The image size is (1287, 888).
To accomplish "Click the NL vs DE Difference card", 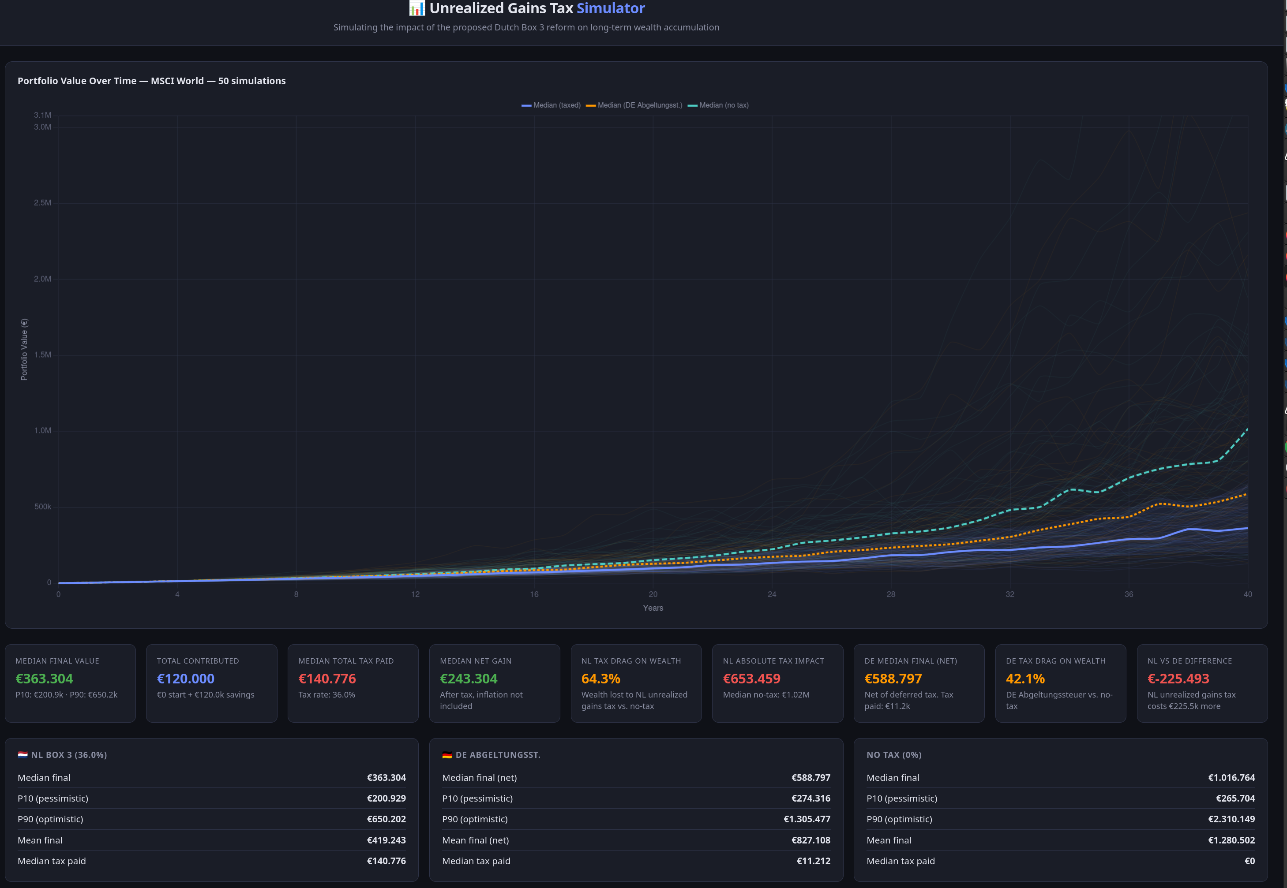I will pos(1202,683).
